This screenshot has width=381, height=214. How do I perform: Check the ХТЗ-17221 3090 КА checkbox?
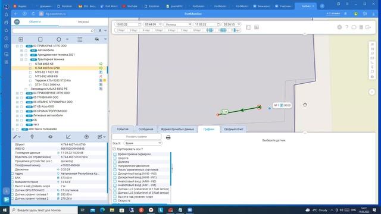click(30, 85)
